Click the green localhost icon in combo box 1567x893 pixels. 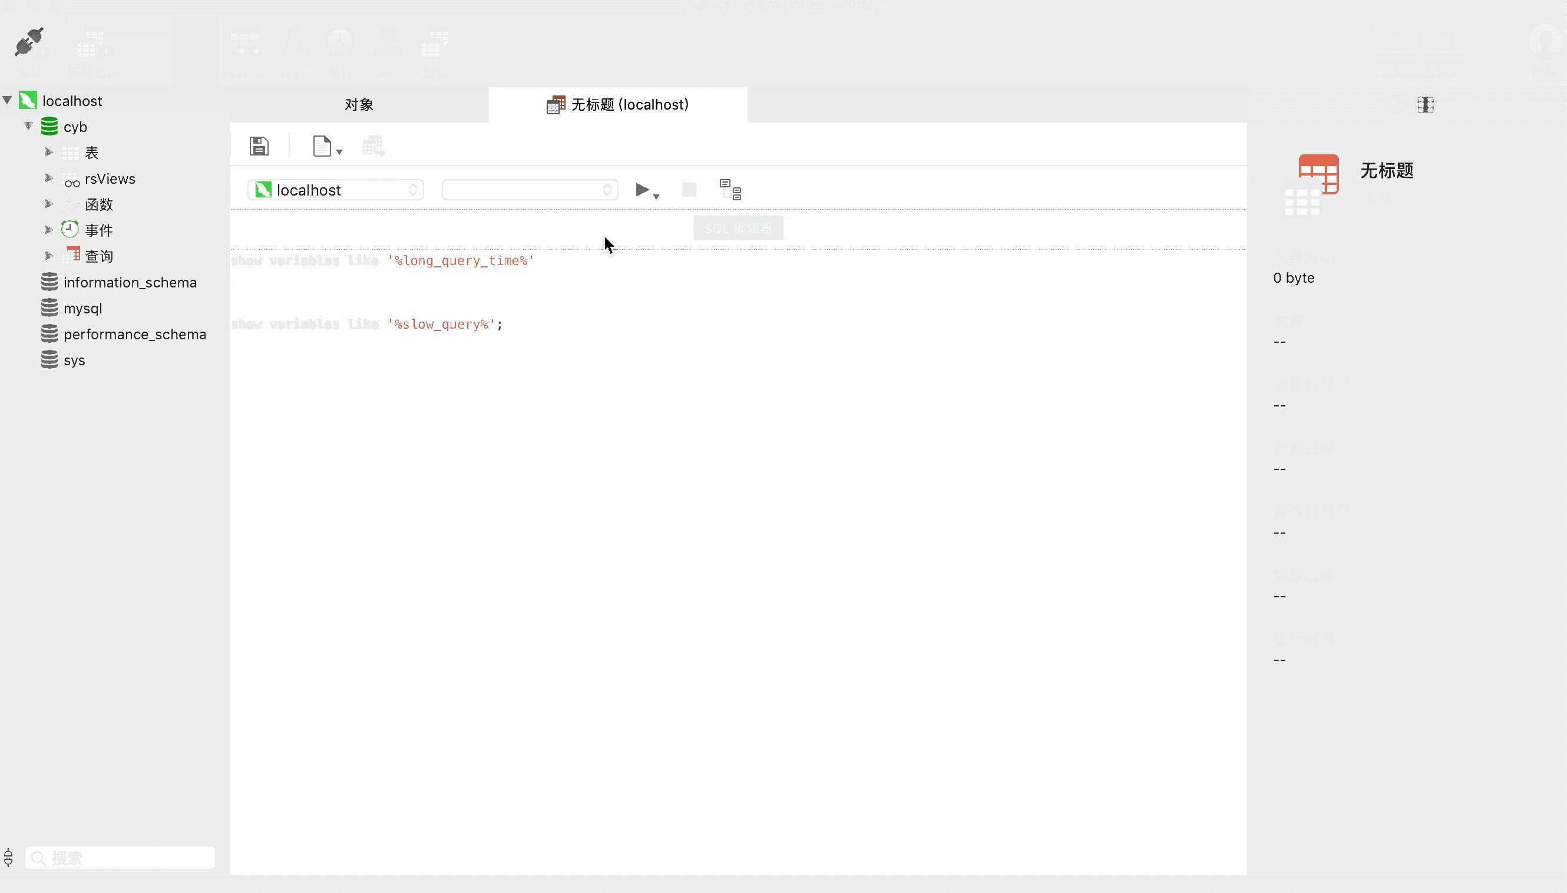click(x=263, y=190)
